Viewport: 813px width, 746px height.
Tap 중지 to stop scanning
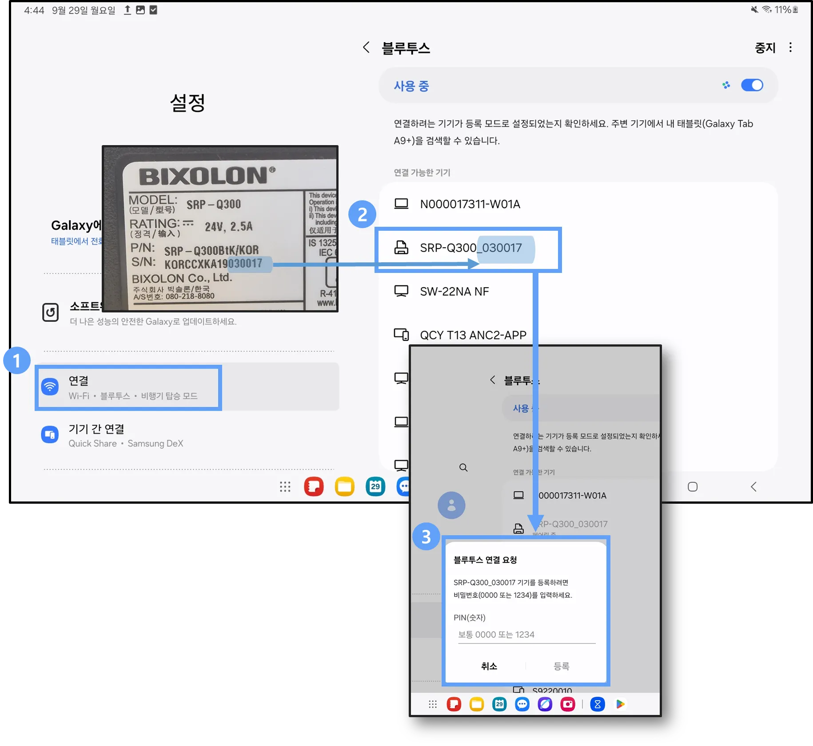click(765, 47)
